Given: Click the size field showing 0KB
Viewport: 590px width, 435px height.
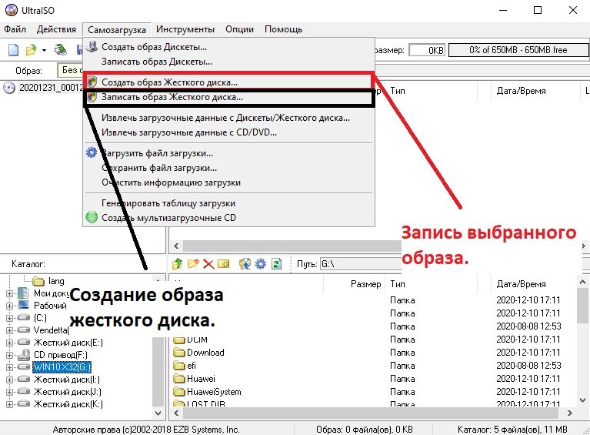Looking at the screenshot, I should click(427, 50).
